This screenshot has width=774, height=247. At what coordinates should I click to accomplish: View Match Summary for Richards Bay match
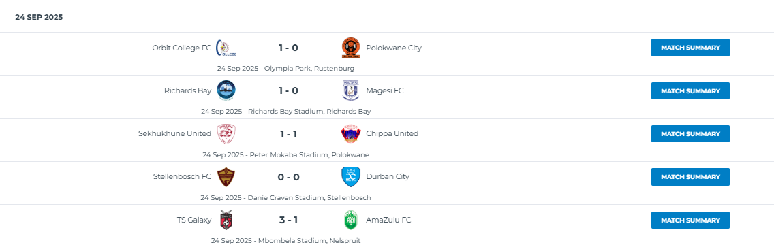click(x=690, y=90)
